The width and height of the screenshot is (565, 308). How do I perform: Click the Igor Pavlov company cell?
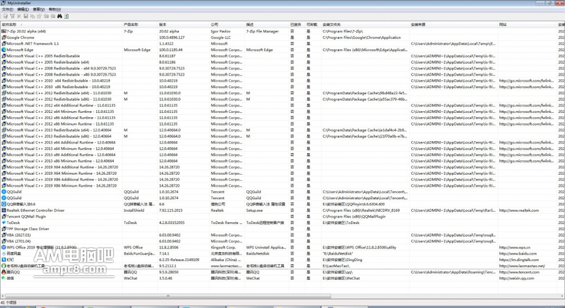(x=221, y=31)
